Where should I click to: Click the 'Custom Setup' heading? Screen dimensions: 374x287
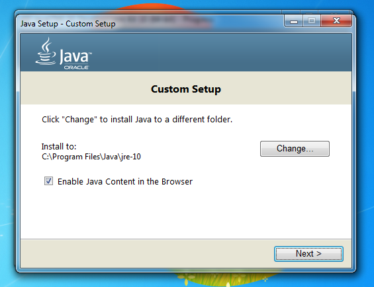pyautogui.click(x=186, y=89)
